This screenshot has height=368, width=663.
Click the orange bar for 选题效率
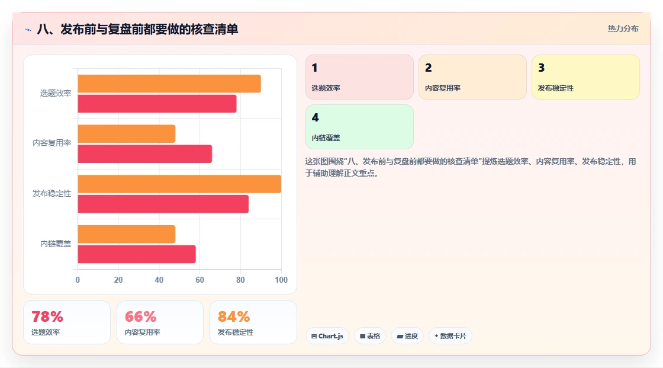[169, 84]
